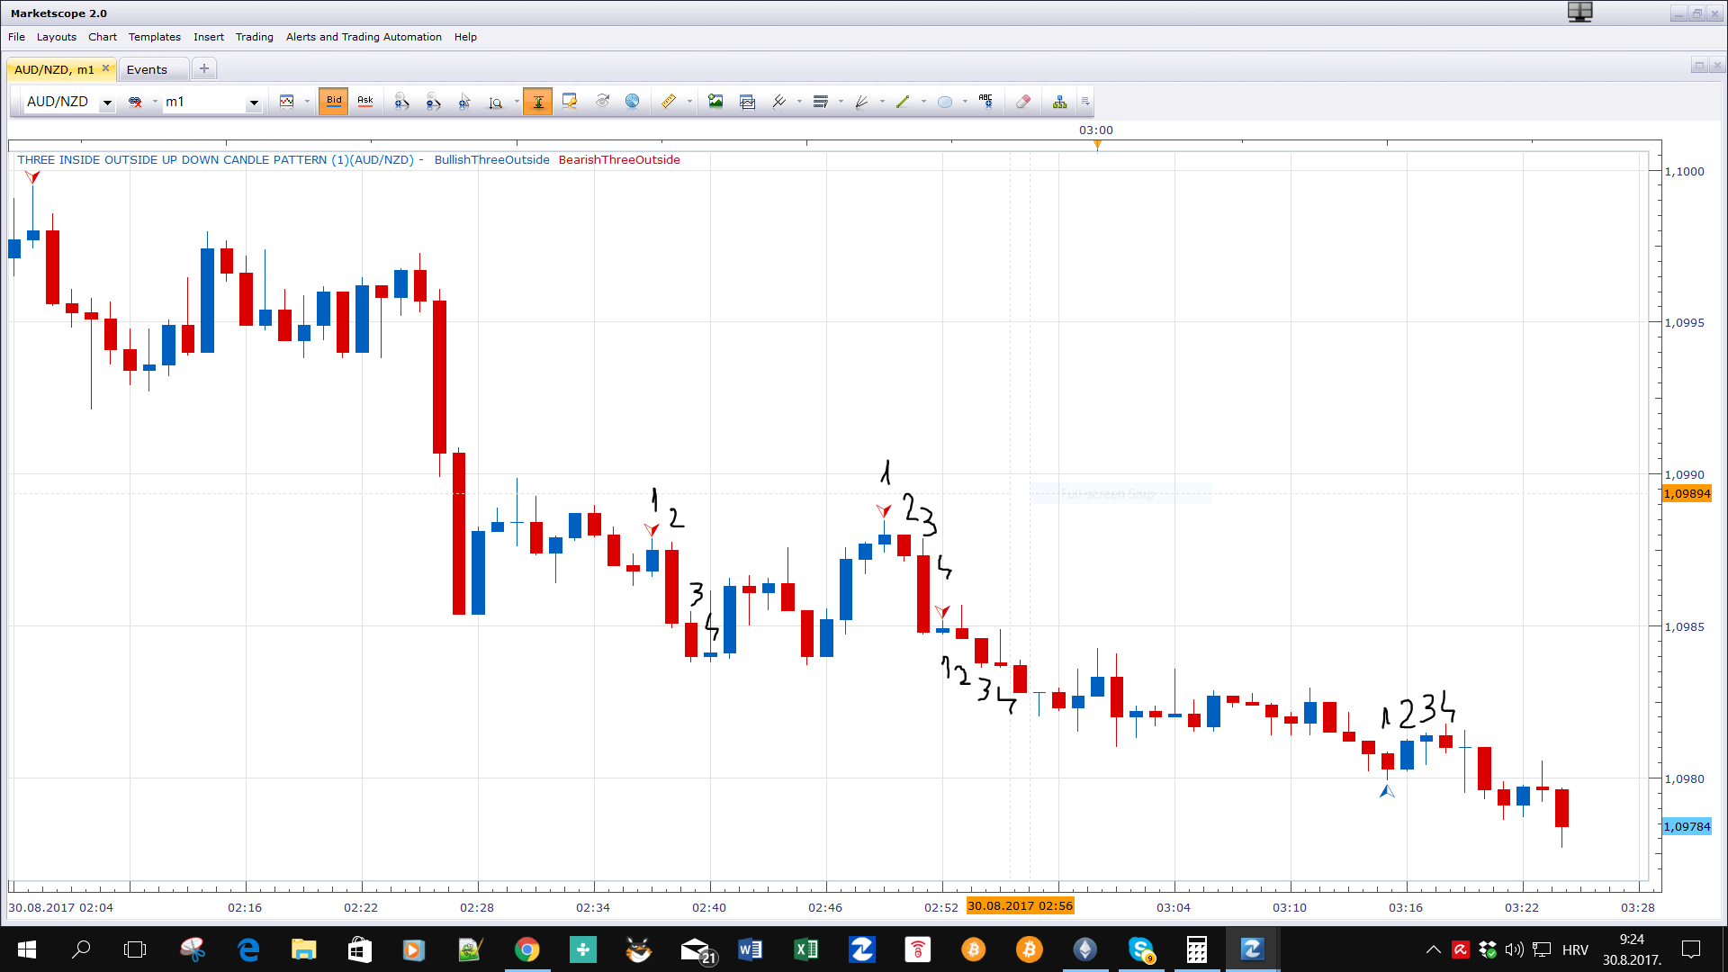Open the Help menu
Viewport: 1728px width, 972px height.
click(465, 37)
